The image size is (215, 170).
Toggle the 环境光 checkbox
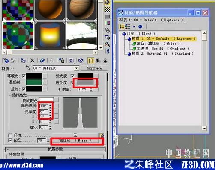(x=24, y=76)
